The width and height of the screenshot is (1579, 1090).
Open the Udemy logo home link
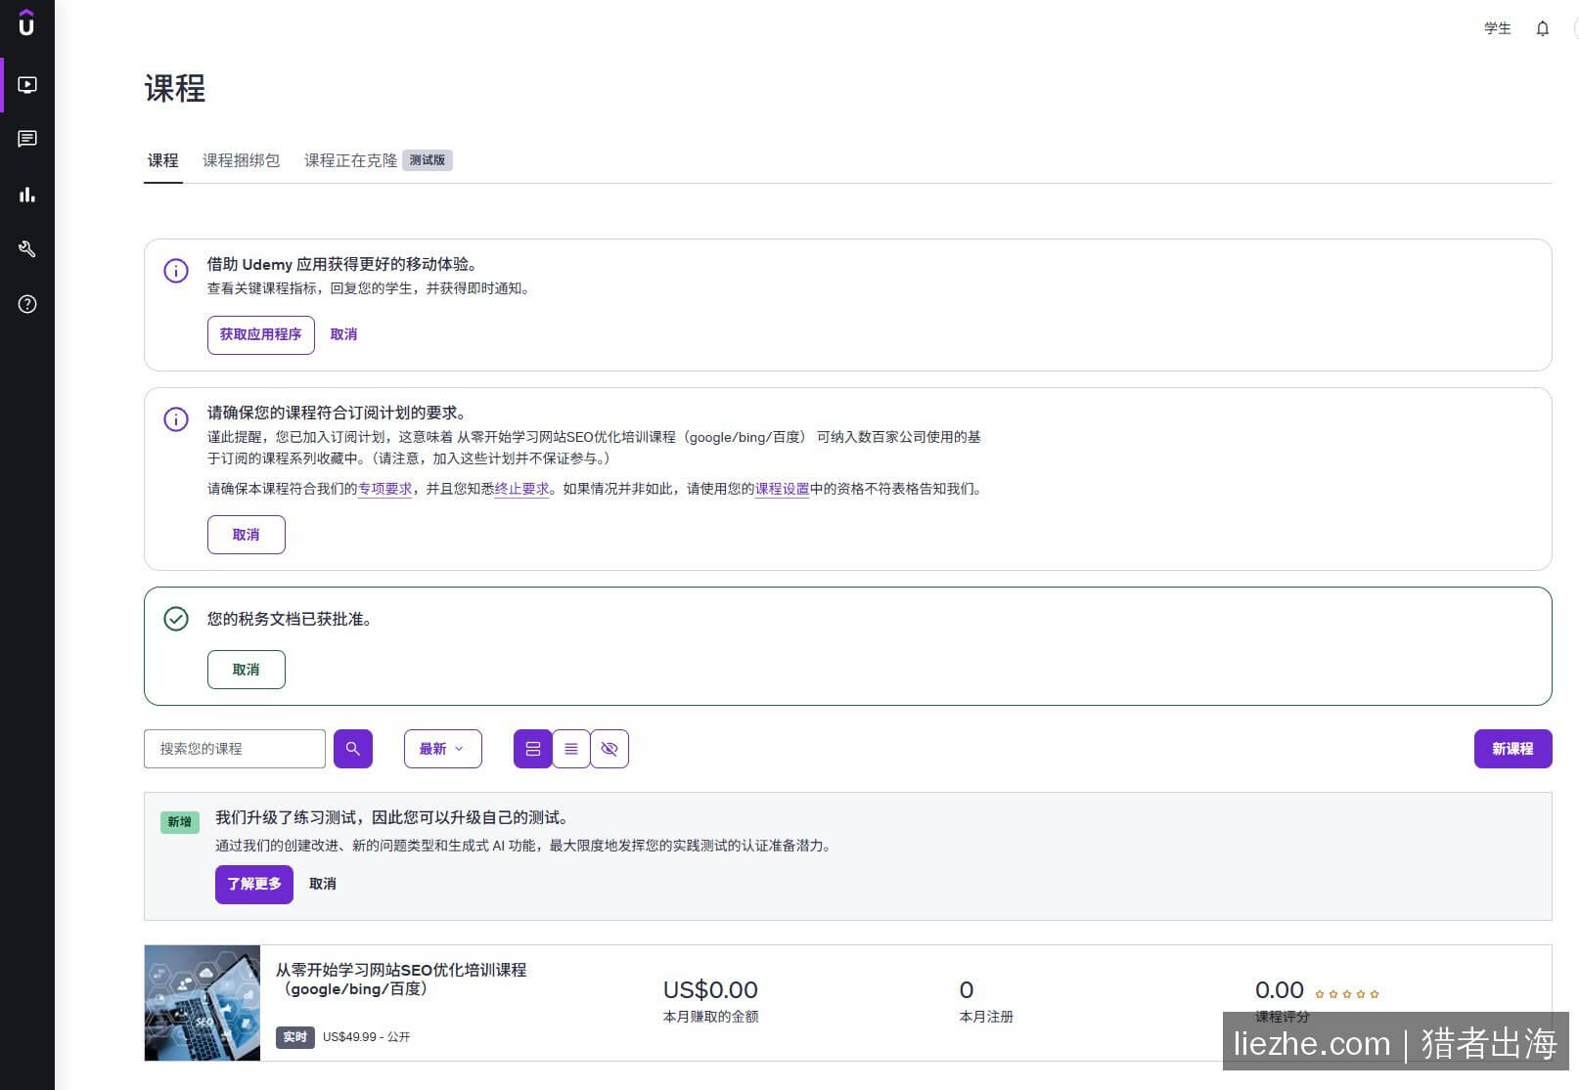click(26, 22)
